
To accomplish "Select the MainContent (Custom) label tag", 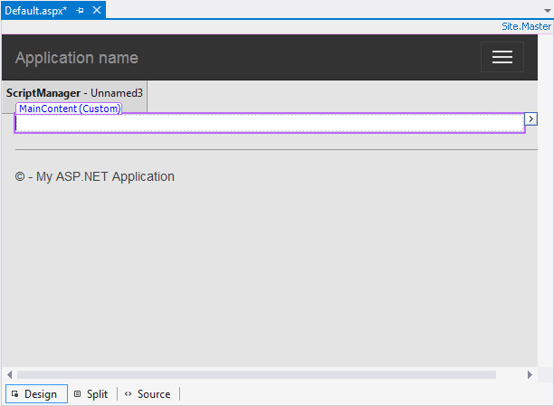I will pyautogui.click(x=69, y=109).
